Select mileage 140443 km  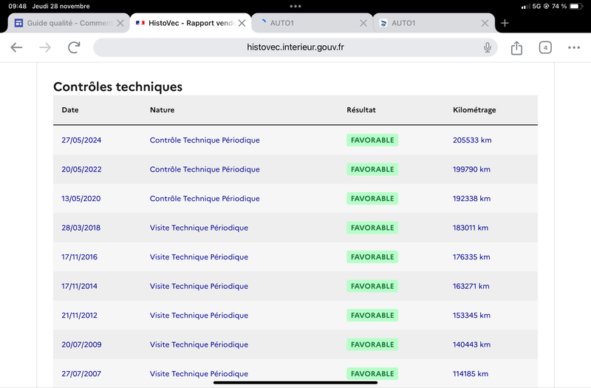(471, 344)
